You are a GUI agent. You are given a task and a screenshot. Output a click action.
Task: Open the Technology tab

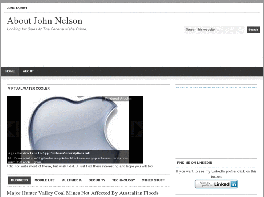tap(123, 180)
